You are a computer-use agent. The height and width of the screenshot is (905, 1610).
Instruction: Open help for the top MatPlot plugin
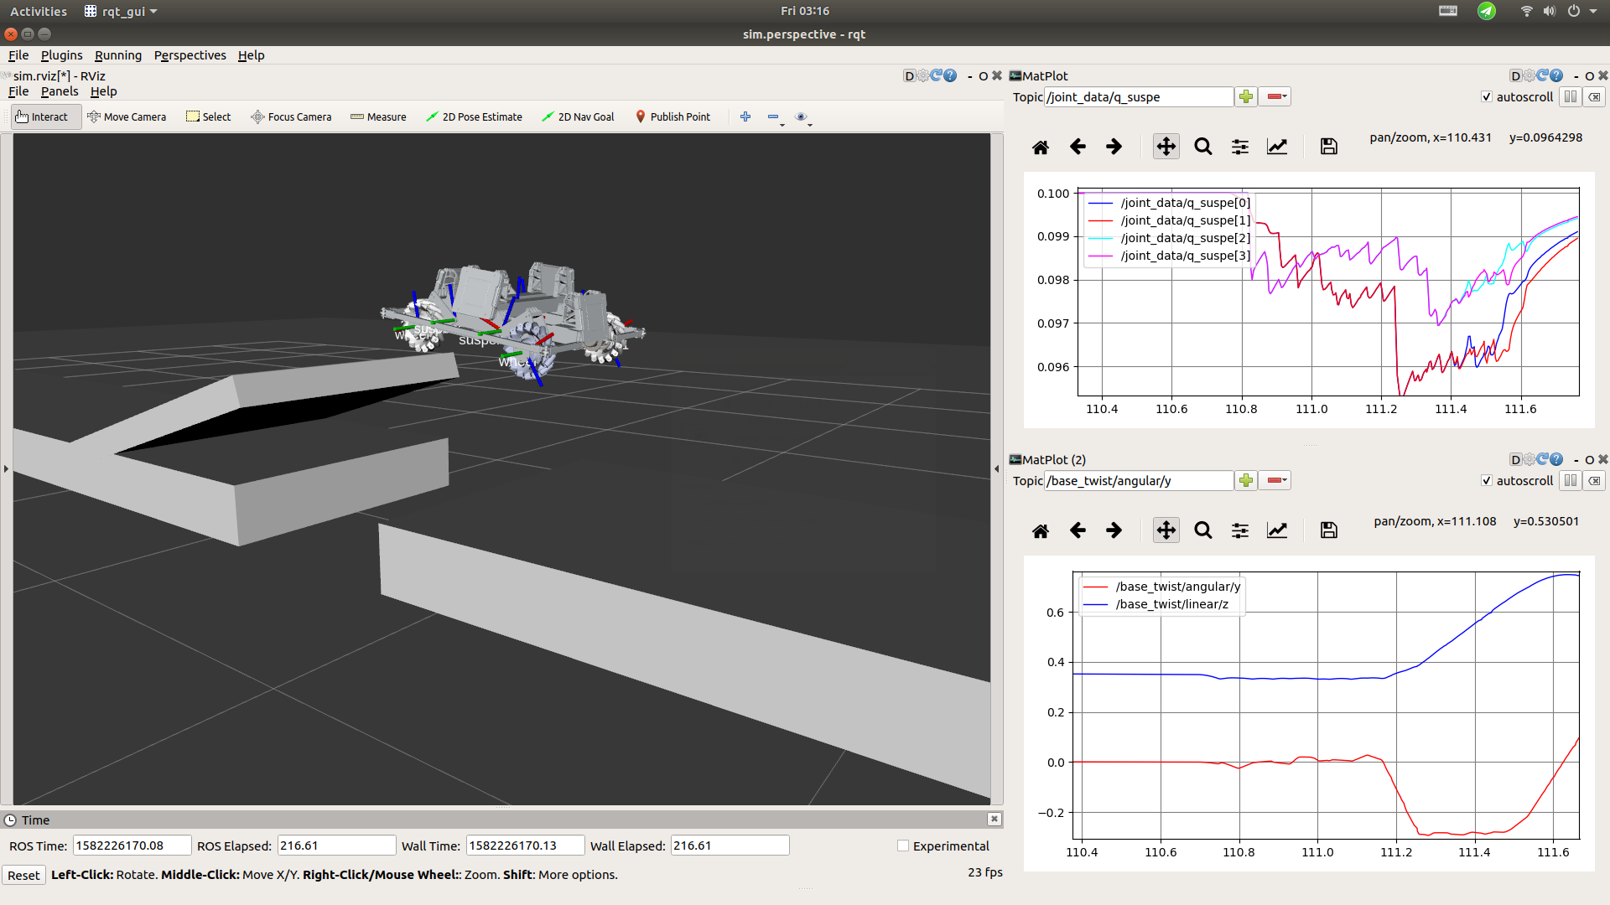click(x=1557, y=75)
